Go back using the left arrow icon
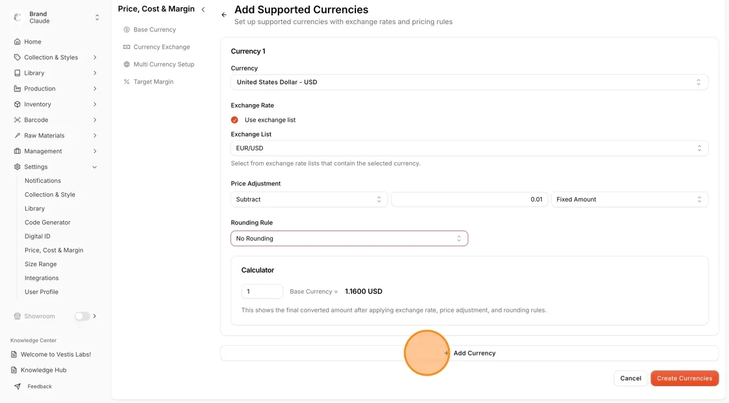 224,15
